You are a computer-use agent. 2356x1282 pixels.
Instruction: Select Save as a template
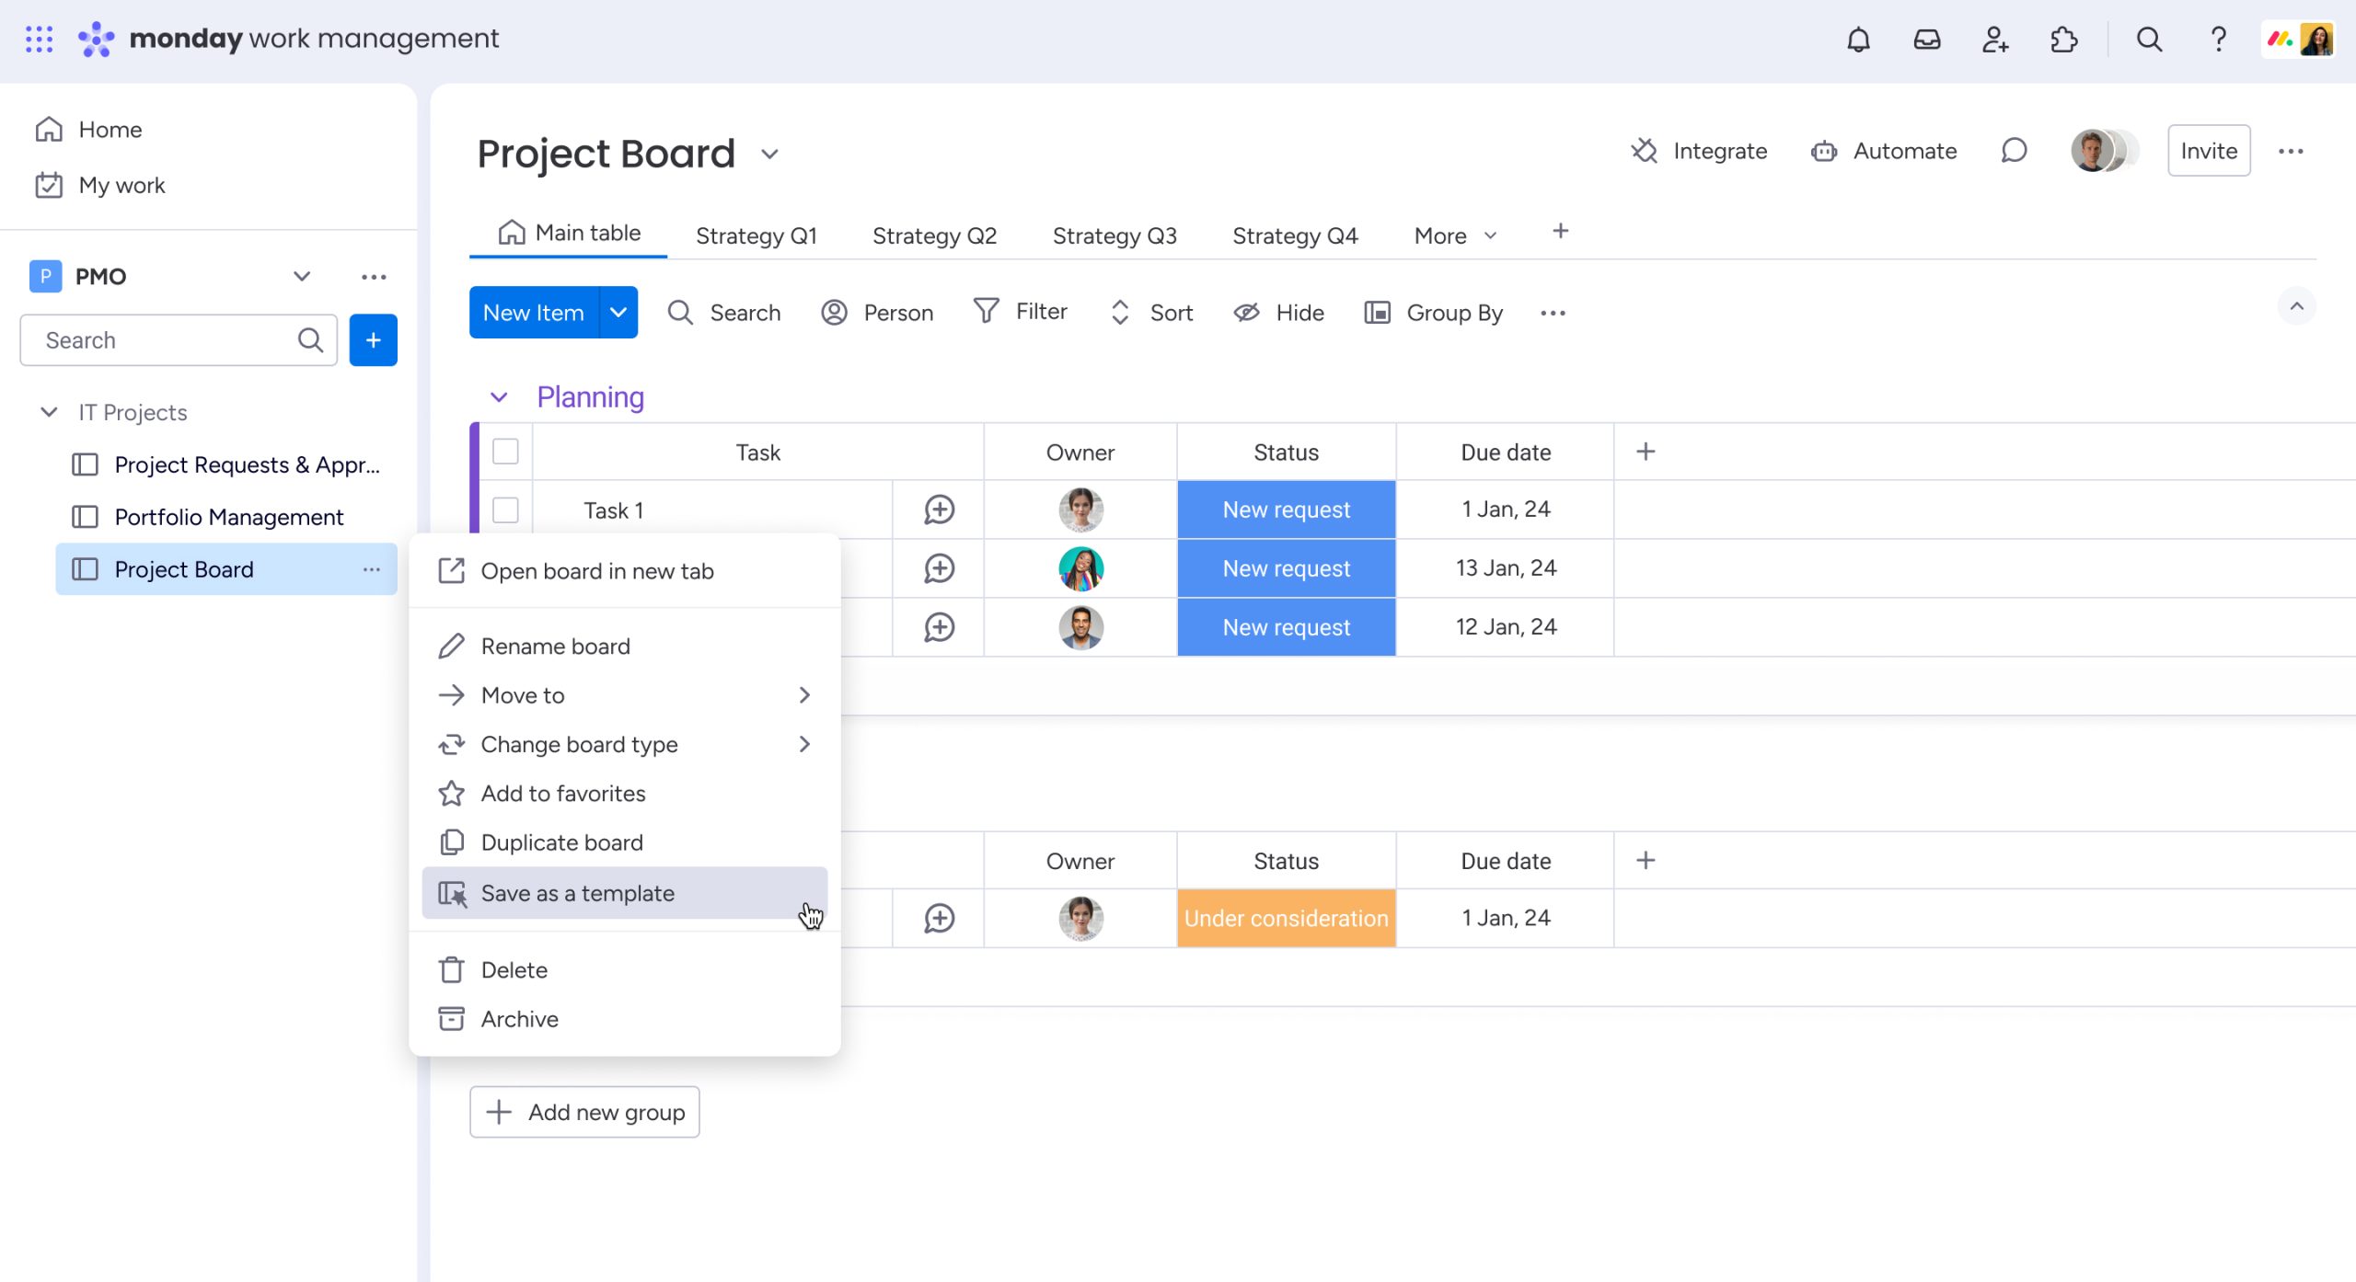(624, 893)
